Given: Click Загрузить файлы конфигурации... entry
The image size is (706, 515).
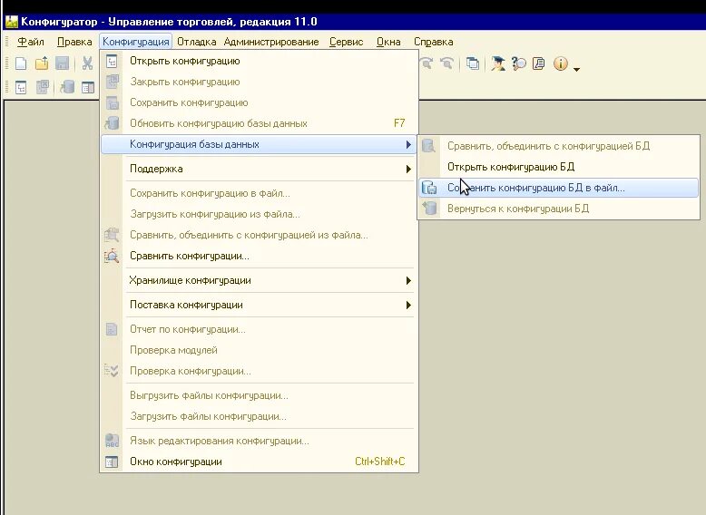Looking at the screenshot, I should click(x=259, y=416).
